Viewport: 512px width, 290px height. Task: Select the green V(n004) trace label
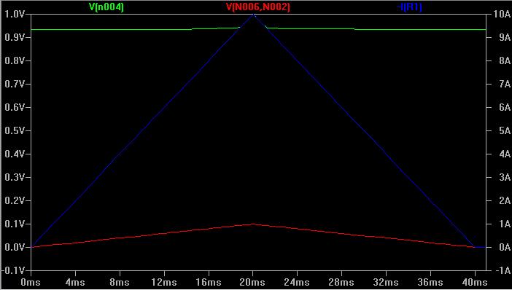point(106,7)
